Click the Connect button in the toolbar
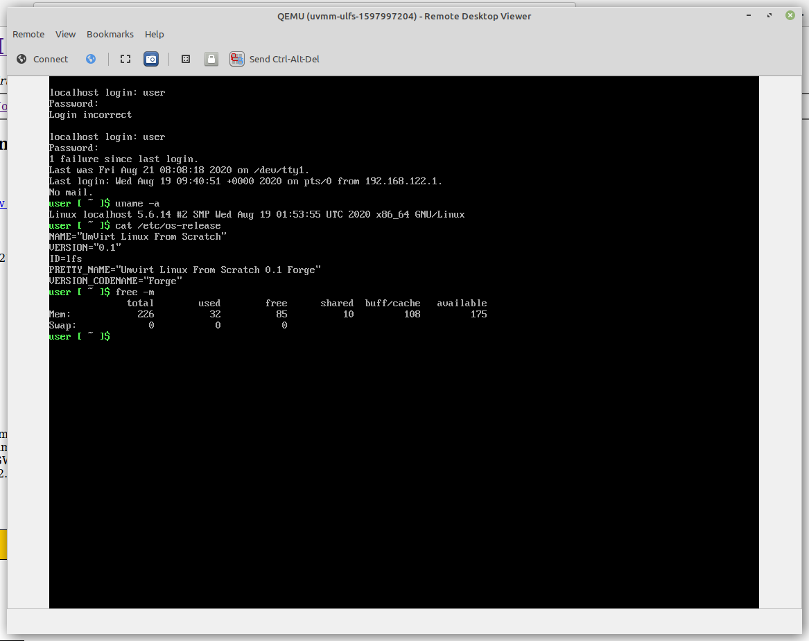The image size is (809, 641). point(43,60)
